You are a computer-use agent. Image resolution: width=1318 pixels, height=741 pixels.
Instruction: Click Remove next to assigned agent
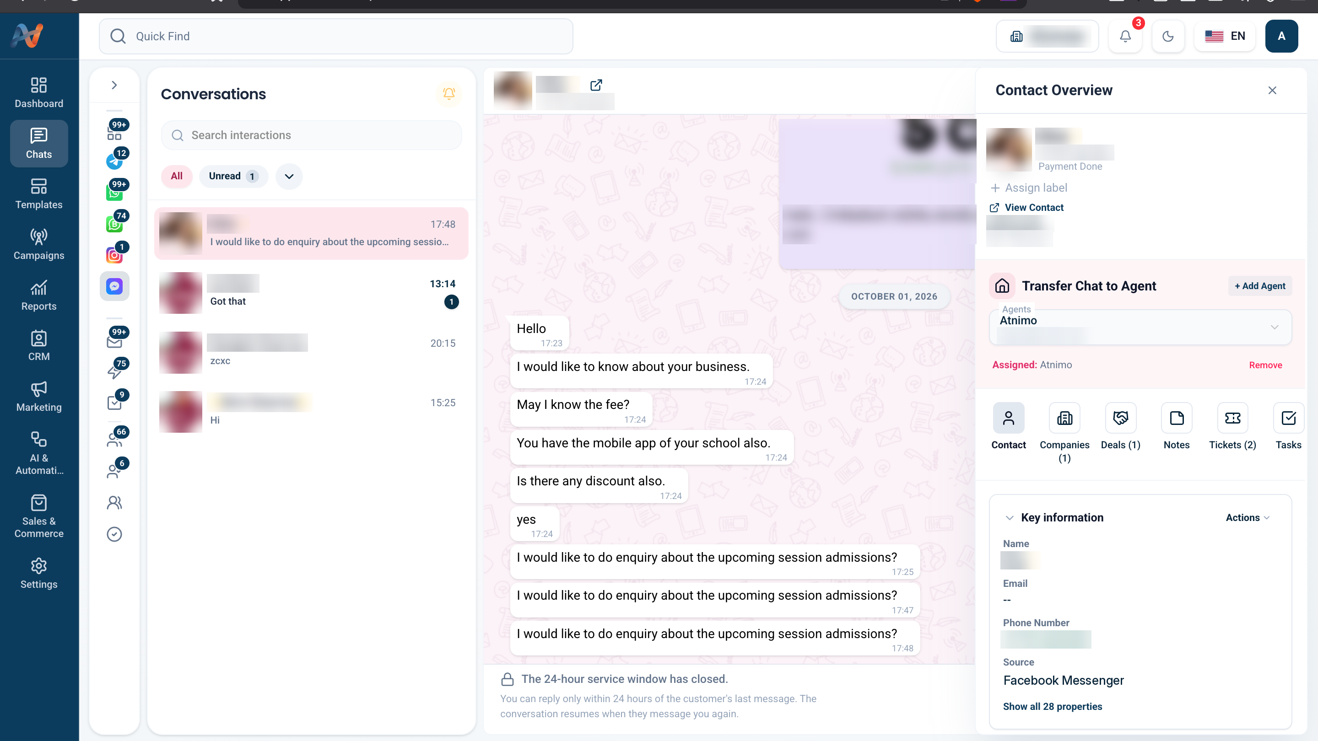[1265, 365]
